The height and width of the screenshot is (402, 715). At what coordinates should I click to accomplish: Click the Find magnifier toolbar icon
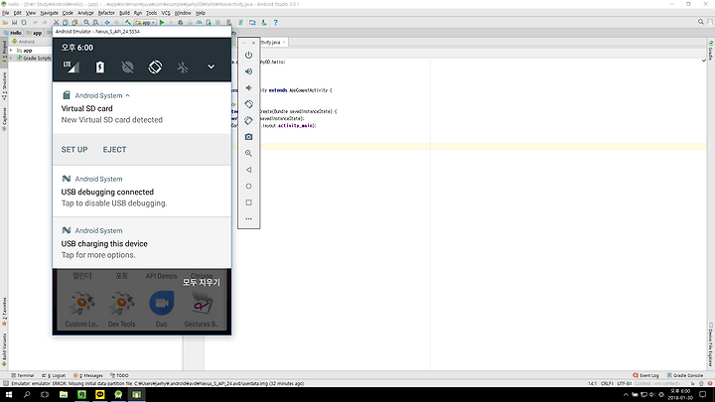86,22
